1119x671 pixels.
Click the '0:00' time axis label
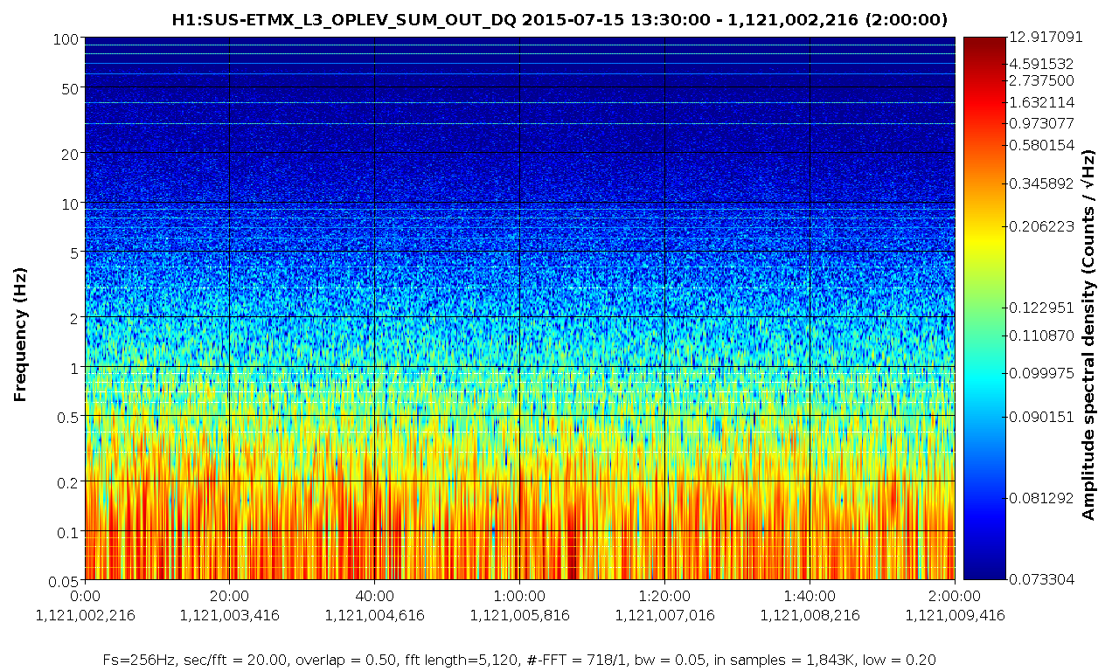[x=85, y=598]
